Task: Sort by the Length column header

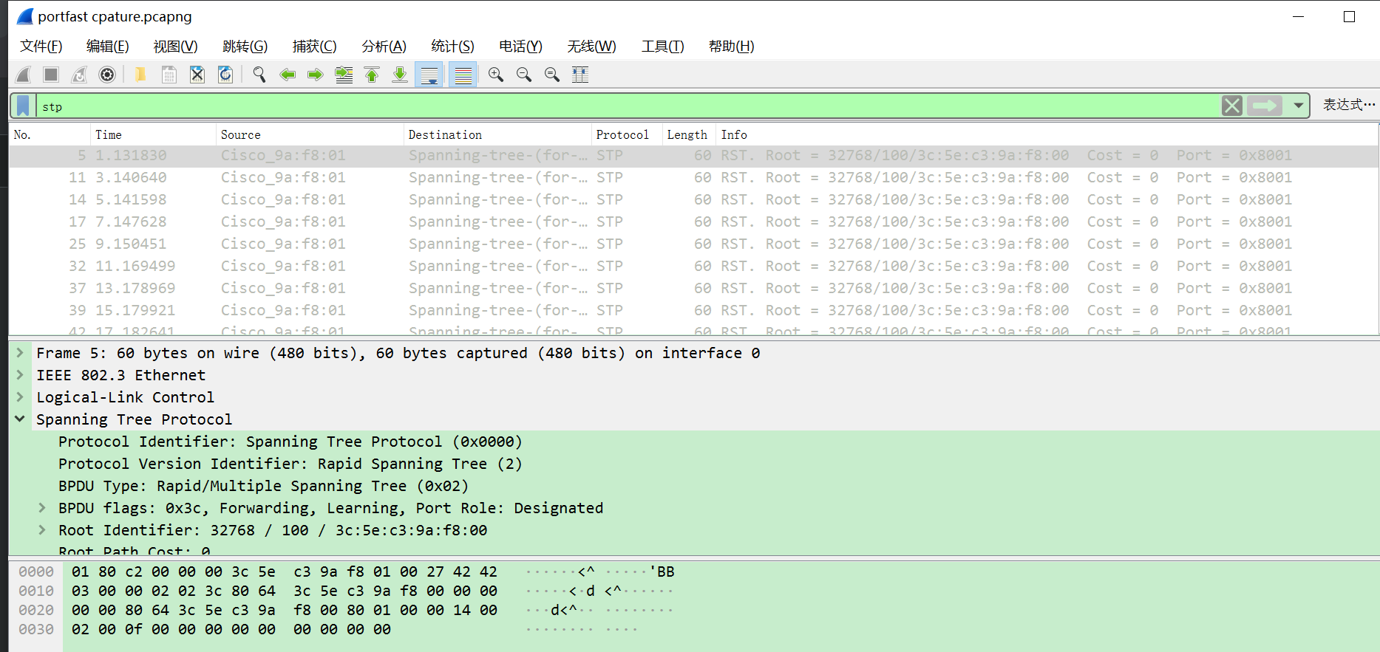Action: (x=689, y=134)
